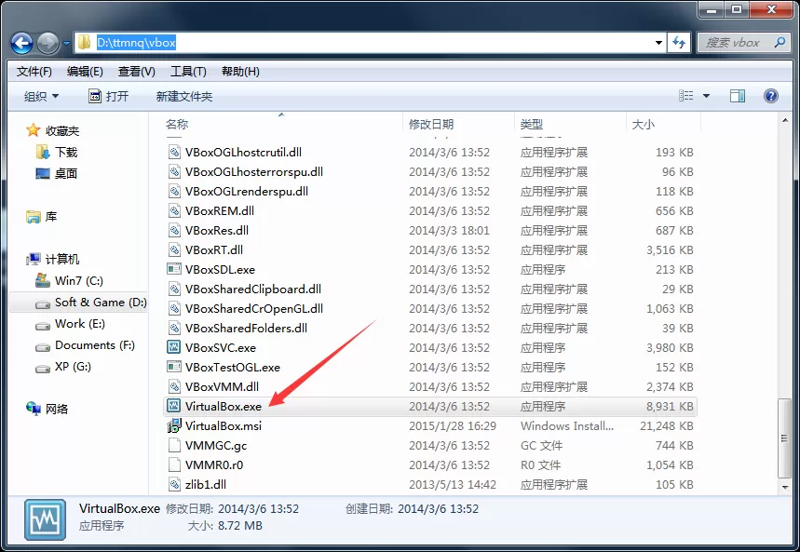Sort by the 修改日期 column header
Image resolution: width=800 pixels, height=552 pixels.
tap(431, 124)
